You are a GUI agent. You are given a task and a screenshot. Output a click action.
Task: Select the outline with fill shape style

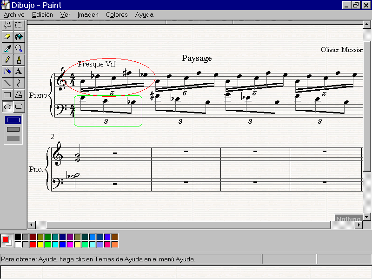[x=13, y=129]
